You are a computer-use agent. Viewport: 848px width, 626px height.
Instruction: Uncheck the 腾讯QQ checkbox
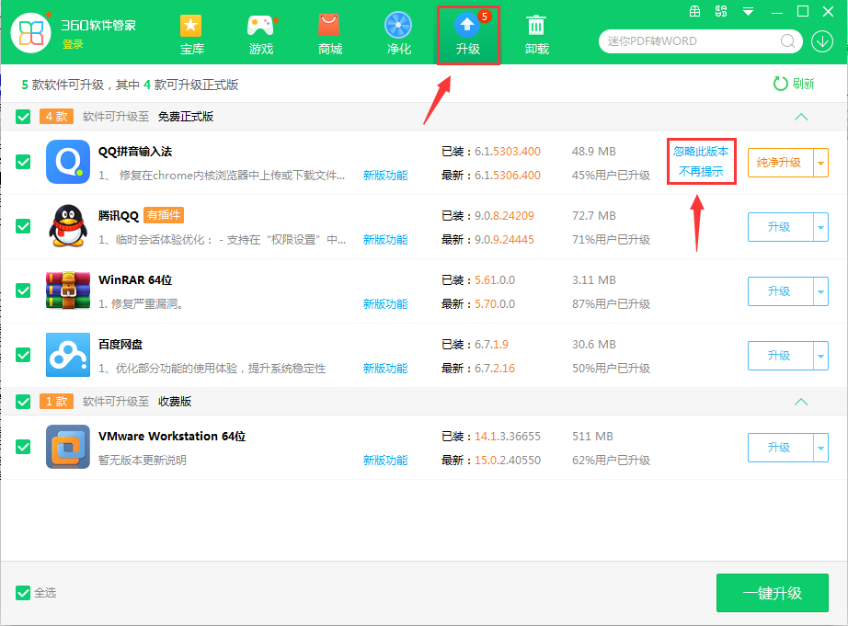(x=23, y=226)
